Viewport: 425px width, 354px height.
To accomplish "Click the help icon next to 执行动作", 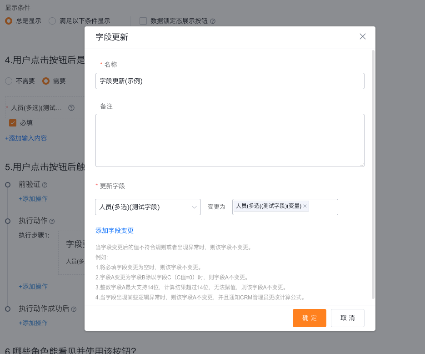I will [x=51, y=221].
